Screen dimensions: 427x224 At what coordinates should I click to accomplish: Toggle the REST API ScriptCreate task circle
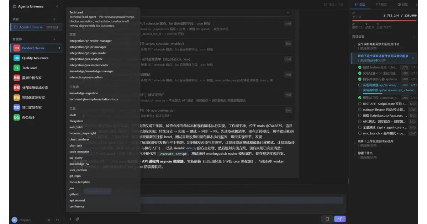[x=360, y=103]
